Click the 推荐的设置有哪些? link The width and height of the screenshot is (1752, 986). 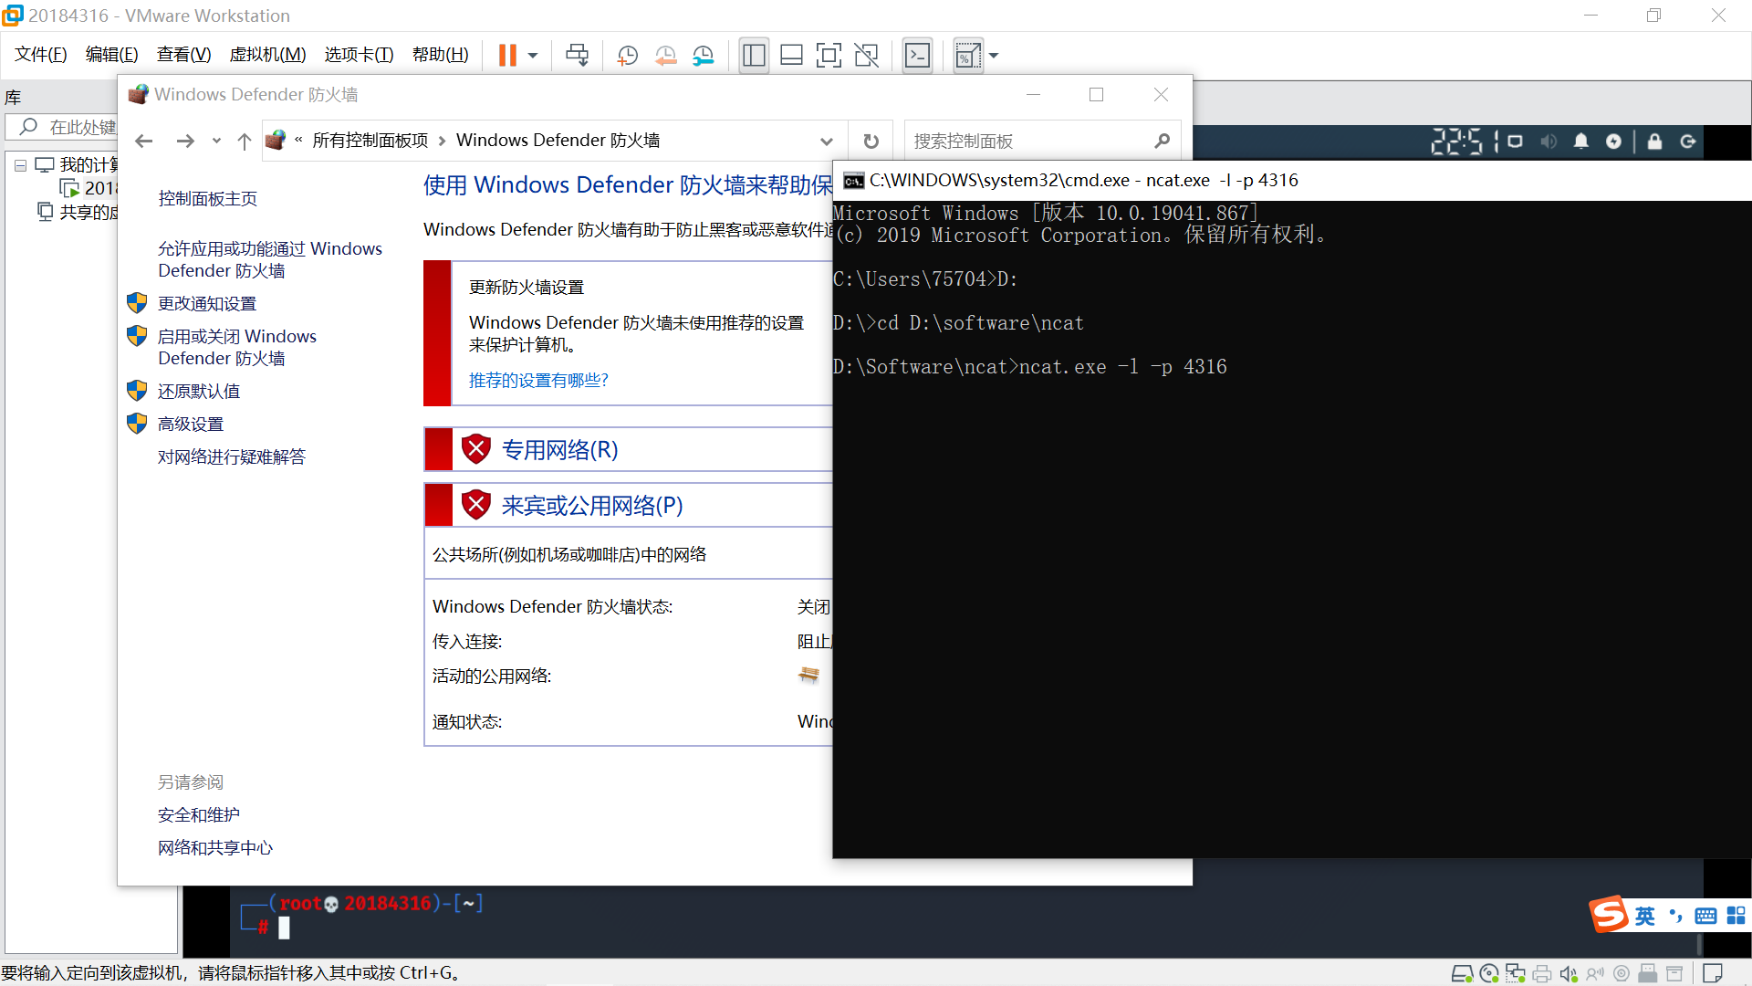[x=538, y=381]
